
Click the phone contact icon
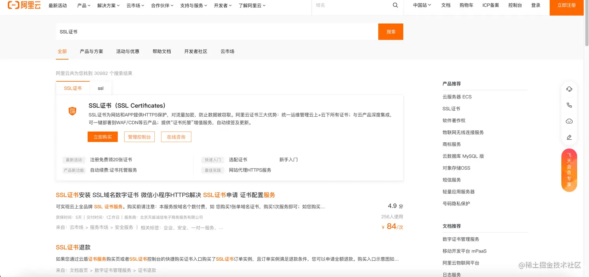[x=569, y=105]
